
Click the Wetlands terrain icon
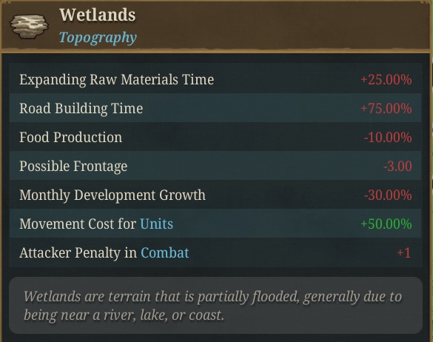[x=30, y=27]
